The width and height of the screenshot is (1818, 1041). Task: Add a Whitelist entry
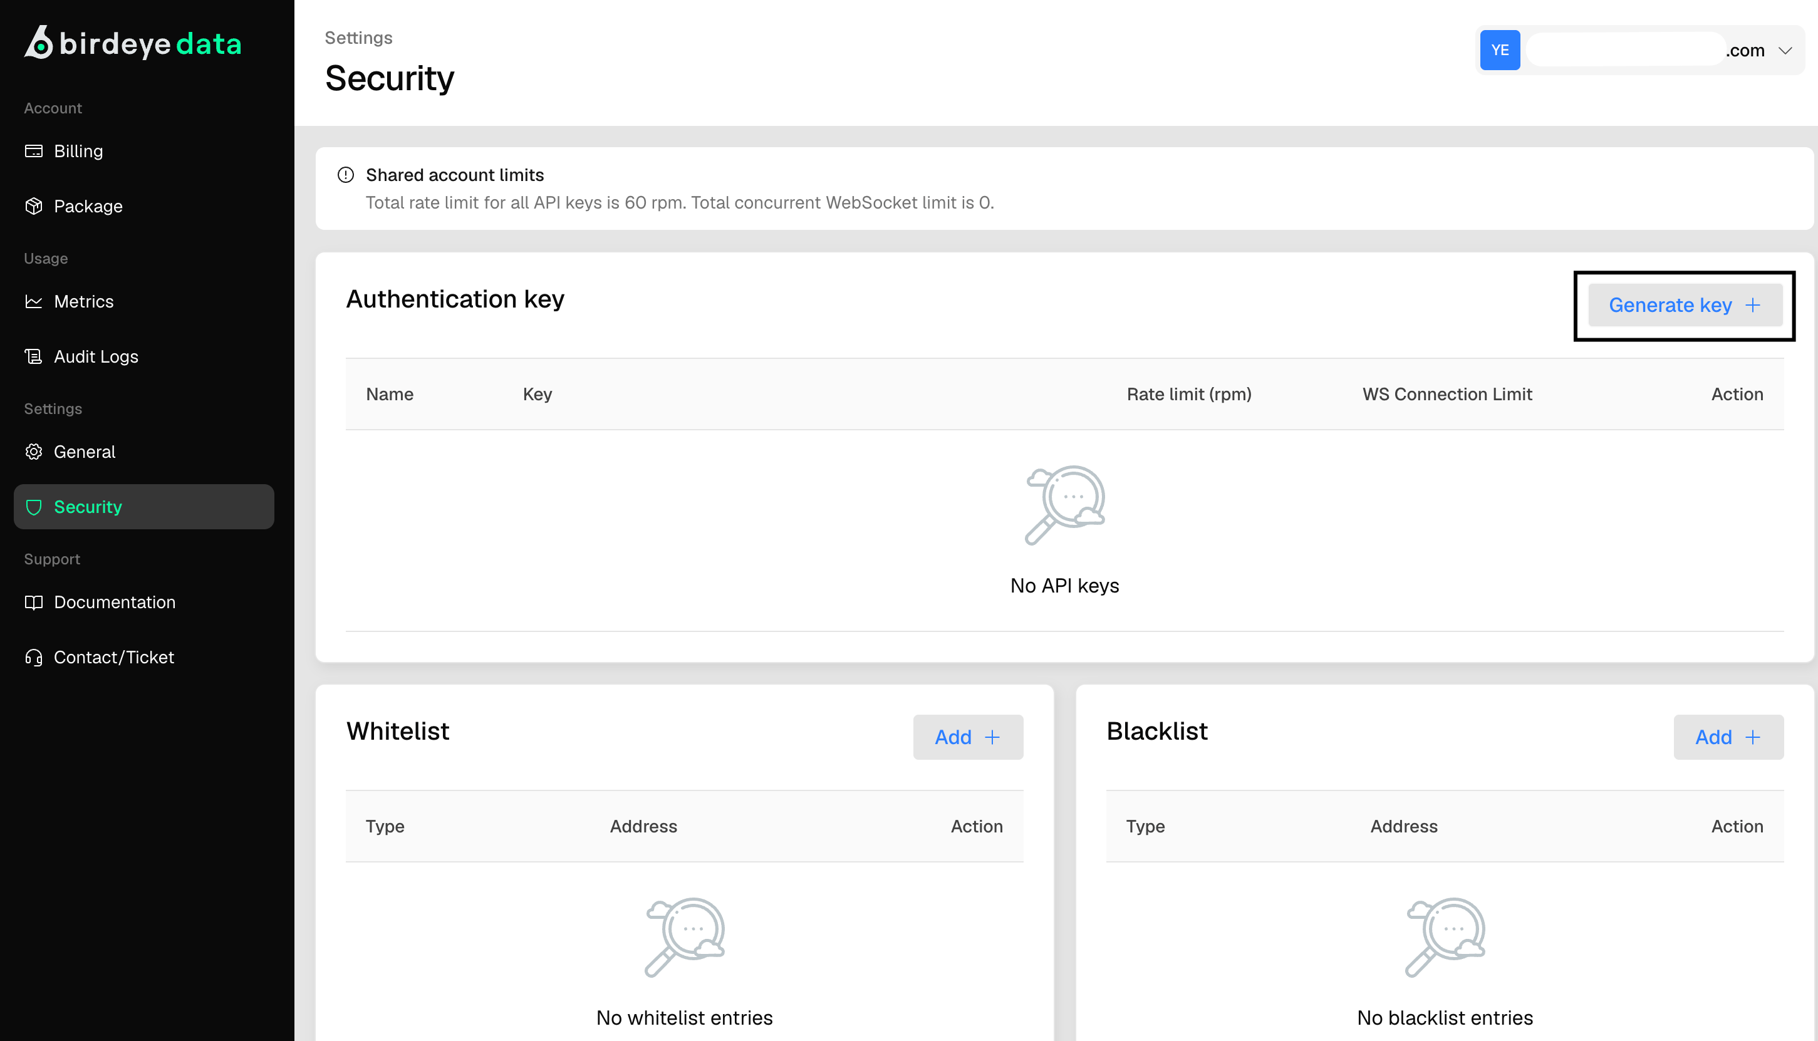point(967,737)
